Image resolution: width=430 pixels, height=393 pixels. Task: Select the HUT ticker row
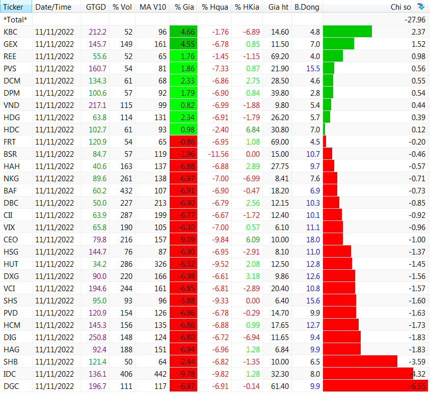[x=11, y=264]
